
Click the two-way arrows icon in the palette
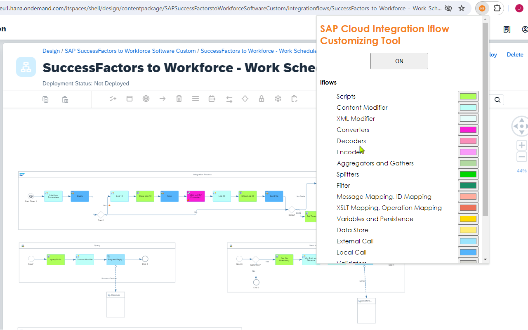click(x=229, y=99)
